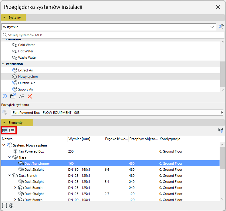
Task: Click the icon right of the Wszystkie dropdown
Action: tap(221, 27)
